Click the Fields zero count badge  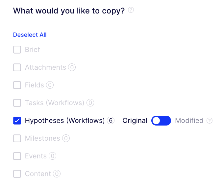(x=50, y=85)
